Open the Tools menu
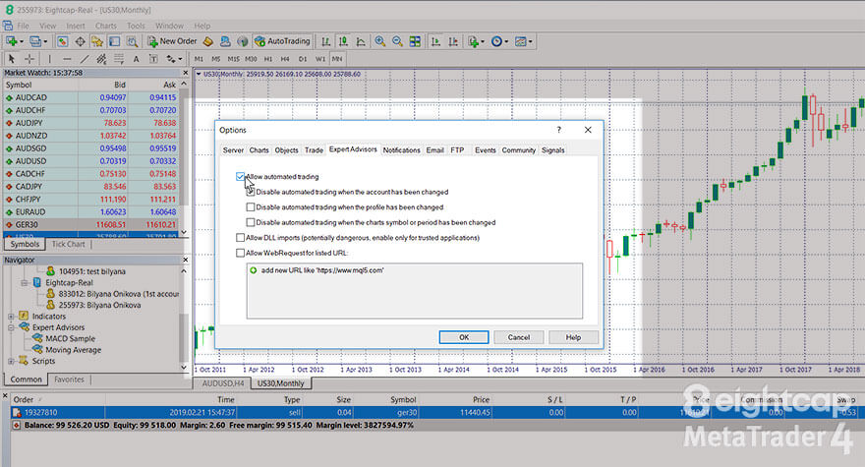 (x=136, y=26)
